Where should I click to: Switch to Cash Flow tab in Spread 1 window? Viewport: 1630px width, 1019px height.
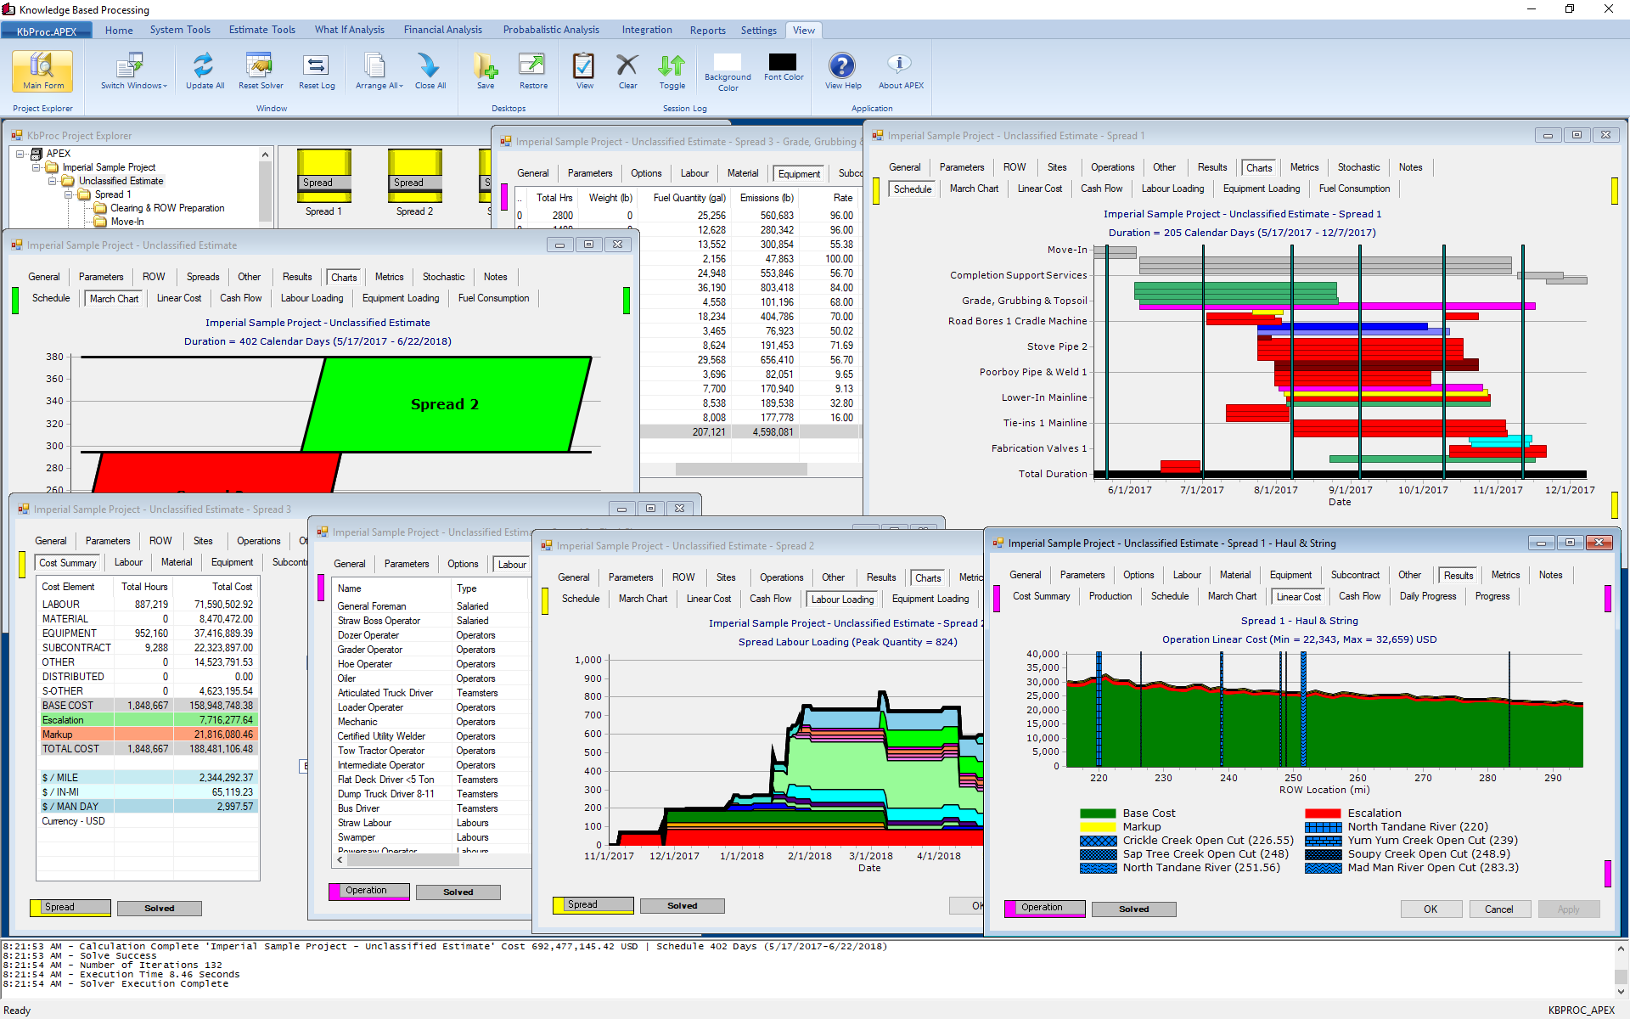1101,189
